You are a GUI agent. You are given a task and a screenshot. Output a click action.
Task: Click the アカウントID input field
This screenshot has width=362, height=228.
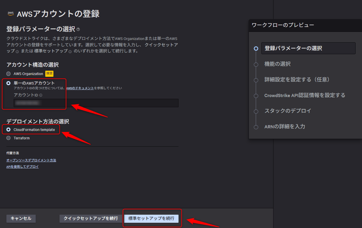click(96, 103)
